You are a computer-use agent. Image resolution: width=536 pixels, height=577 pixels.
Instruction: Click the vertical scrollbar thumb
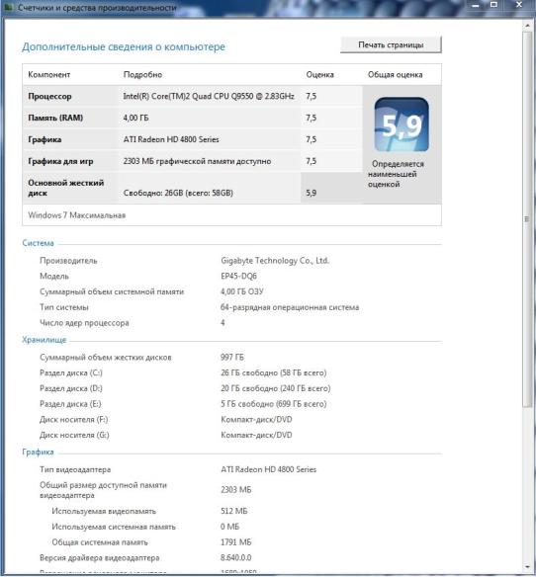click(x=526, y=219)
